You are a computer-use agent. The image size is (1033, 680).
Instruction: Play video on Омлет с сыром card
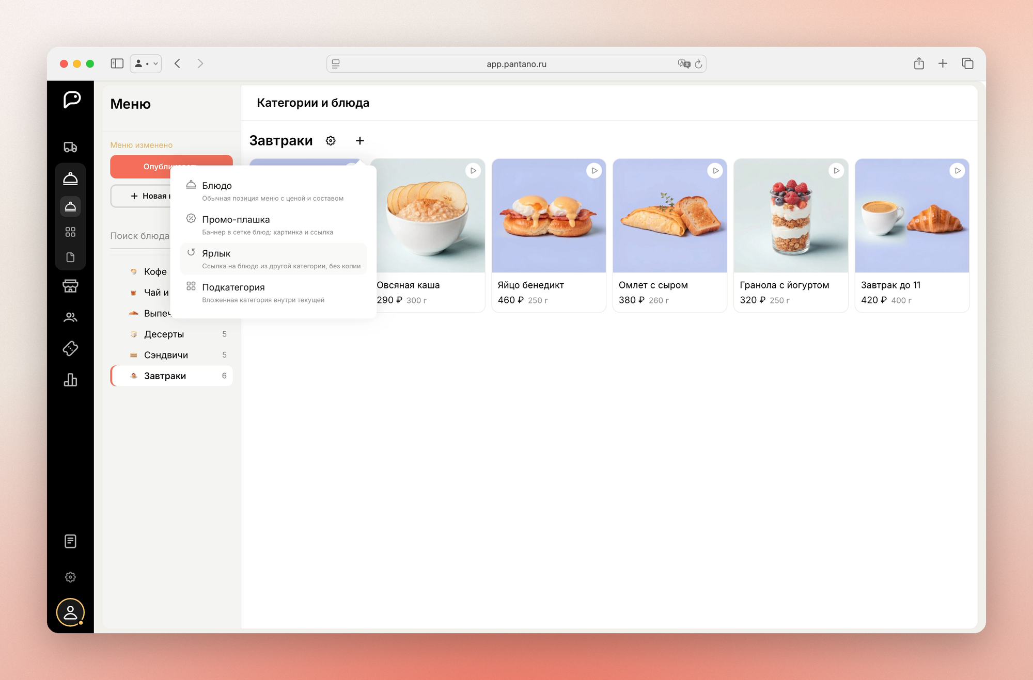715,171
